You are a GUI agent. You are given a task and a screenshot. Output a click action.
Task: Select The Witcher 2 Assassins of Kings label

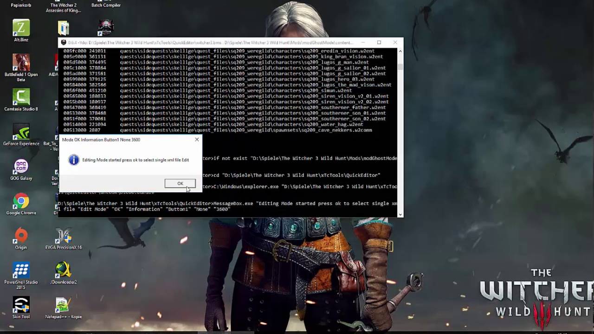(x=63, y=8)
